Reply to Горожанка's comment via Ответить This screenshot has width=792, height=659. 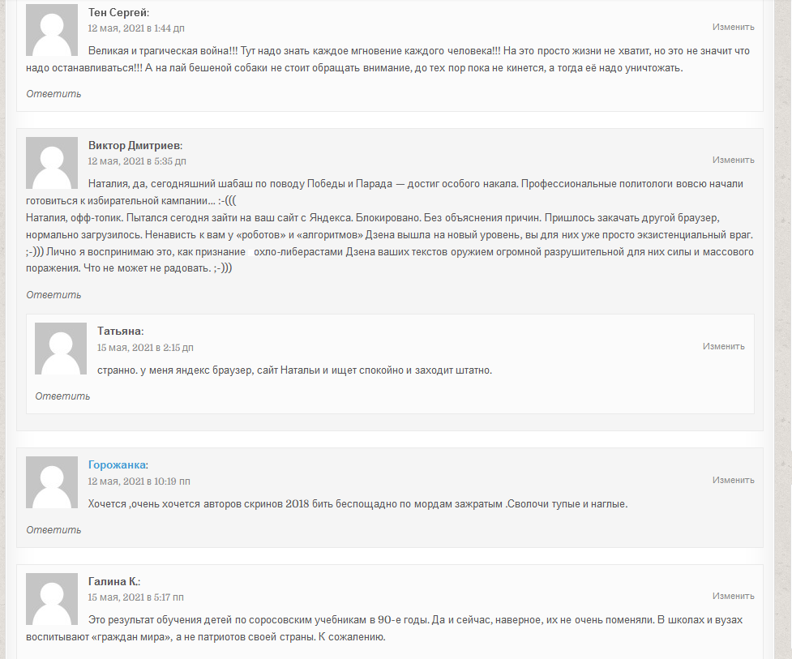(x=54, y=530)
